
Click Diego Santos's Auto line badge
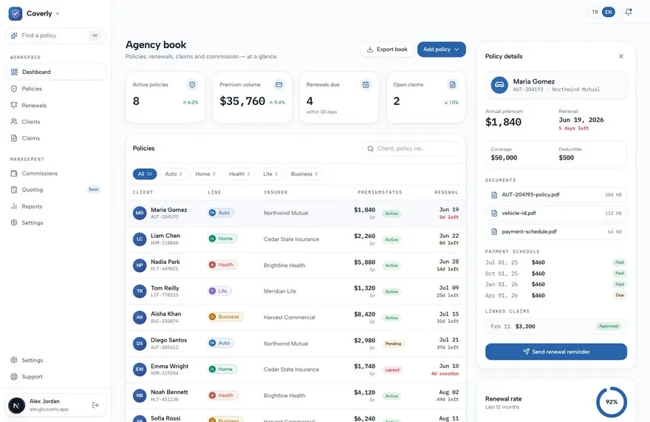tap(221, 343)
